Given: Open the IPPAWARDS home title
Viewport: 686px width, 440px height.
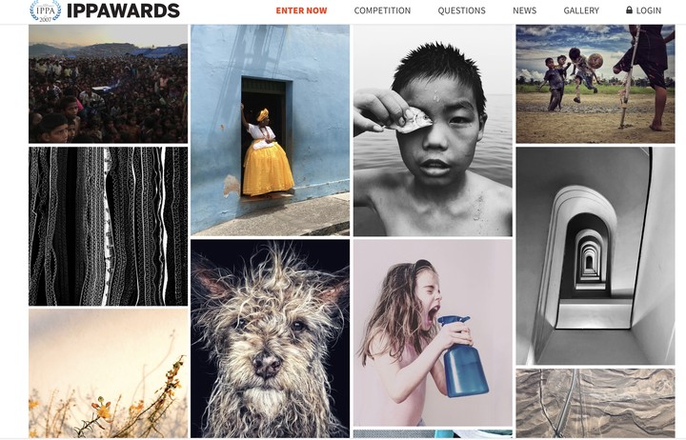Looking at the screenshot, I should click(x=123, y=10).
